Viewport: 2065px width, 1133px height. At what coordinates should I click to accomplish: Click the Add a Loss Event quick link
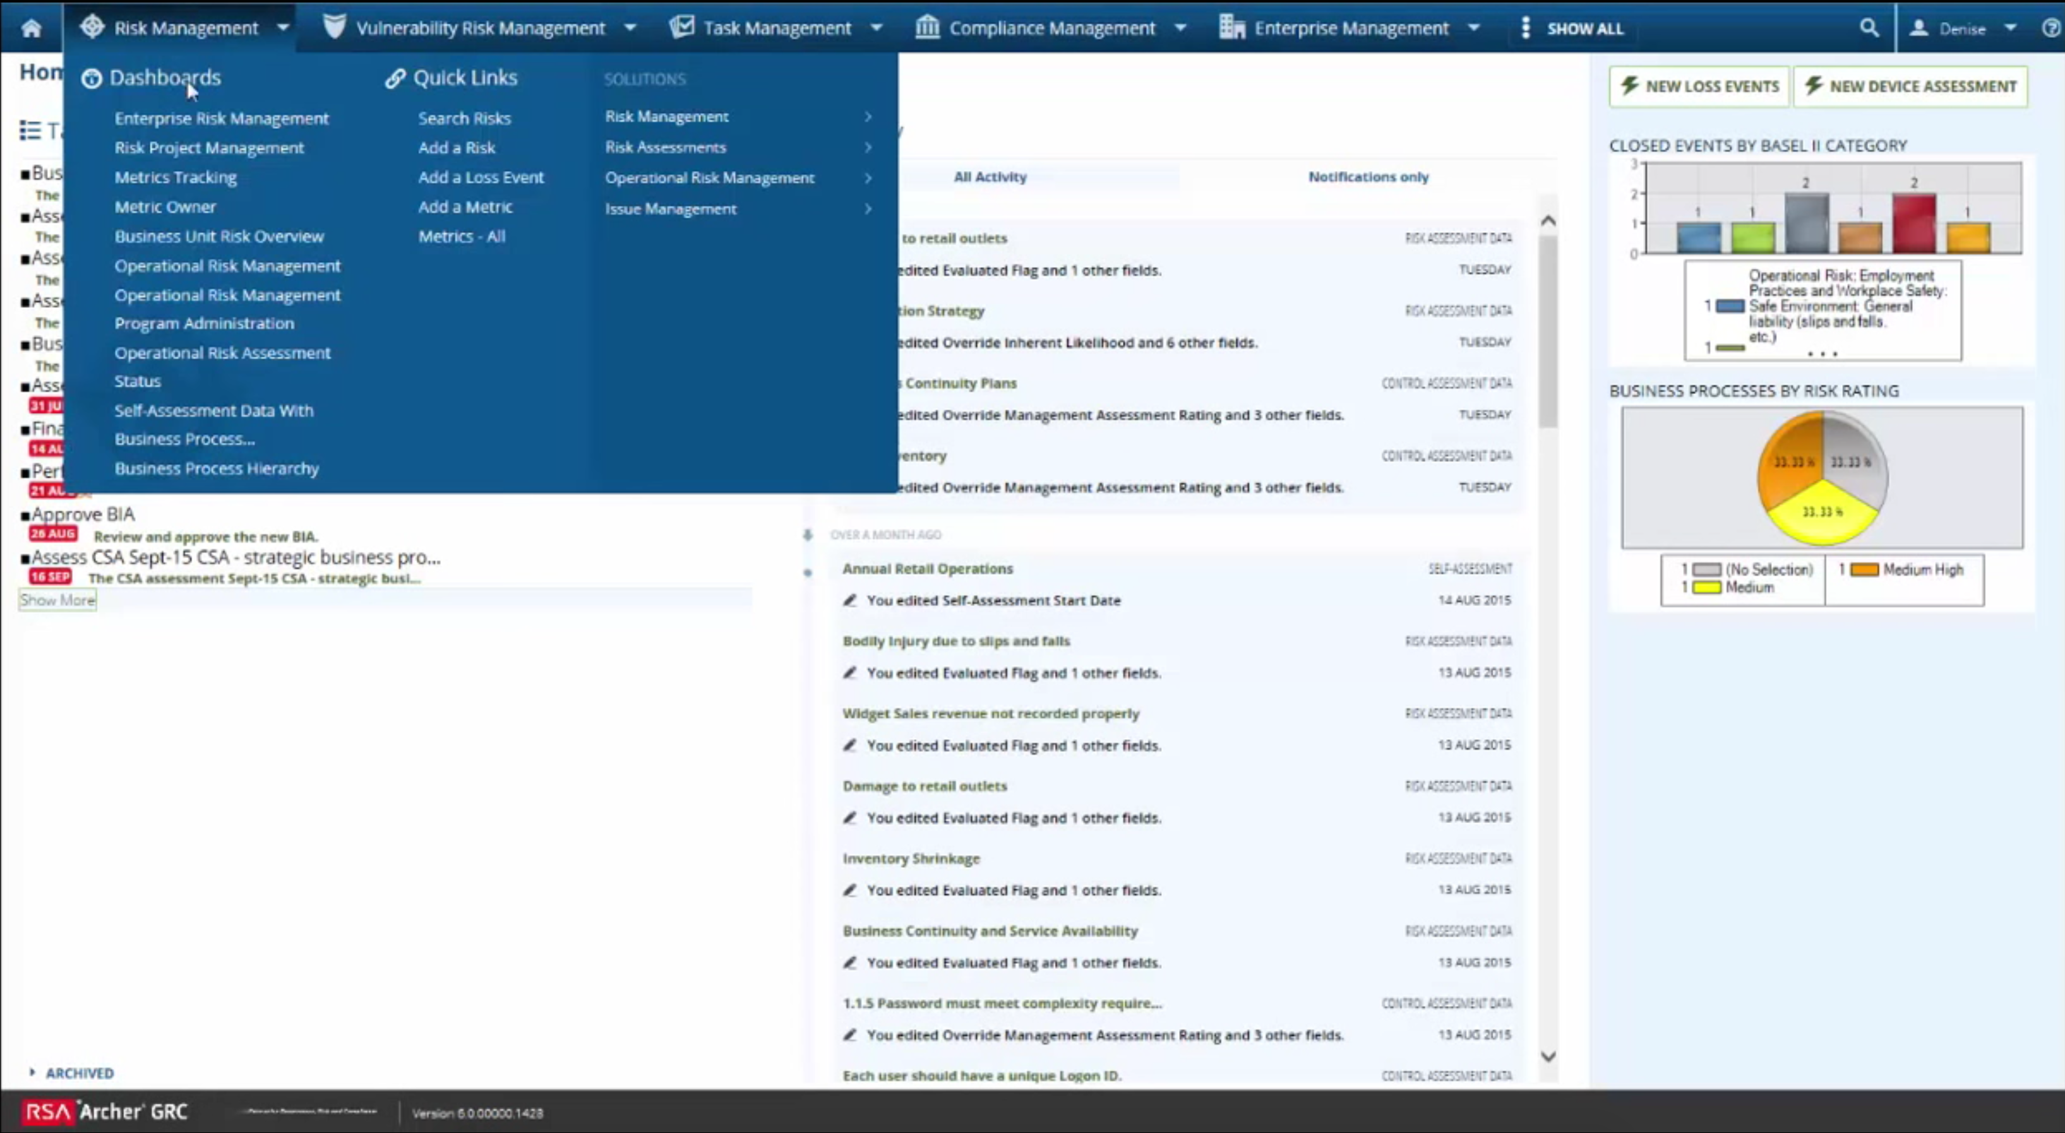(x=481, y=177)
